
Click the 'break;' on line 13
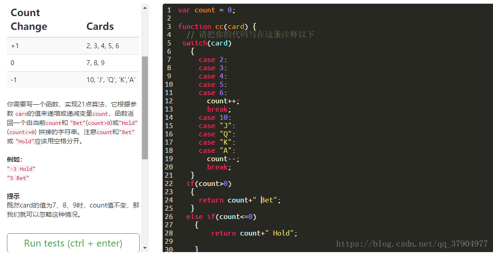coord(219,109)
